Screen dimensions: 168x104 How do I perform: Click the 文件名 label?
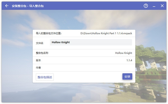[39, 43]
